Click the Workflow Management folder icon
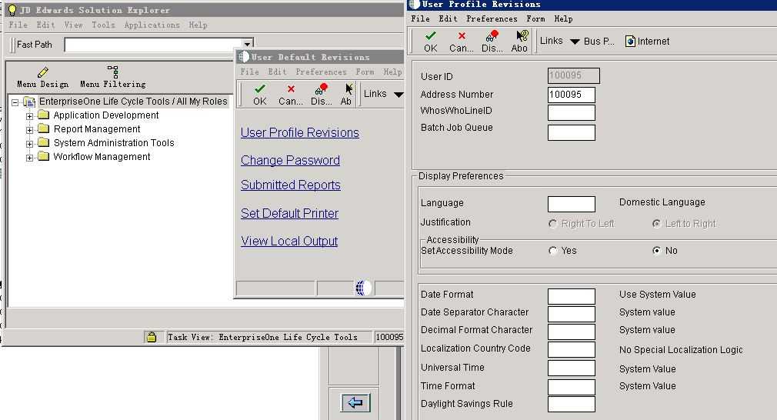This screenshot has height=420, width=777. click(x=44, y=156)
